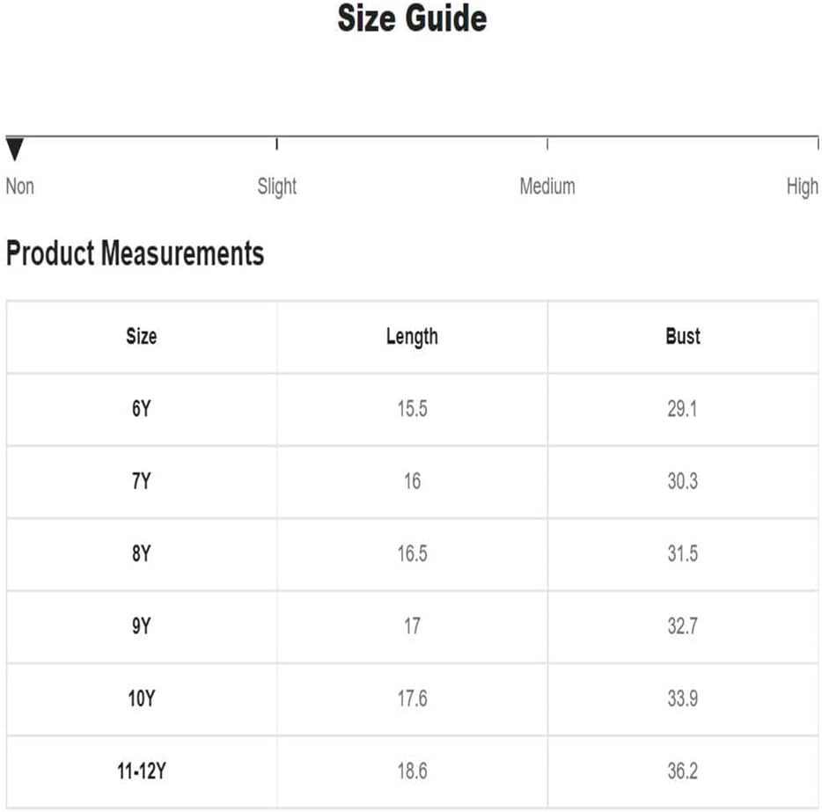This screenshot has height=812, width=822.
Task: Select the 8Y size row
Action: (142, 554)
